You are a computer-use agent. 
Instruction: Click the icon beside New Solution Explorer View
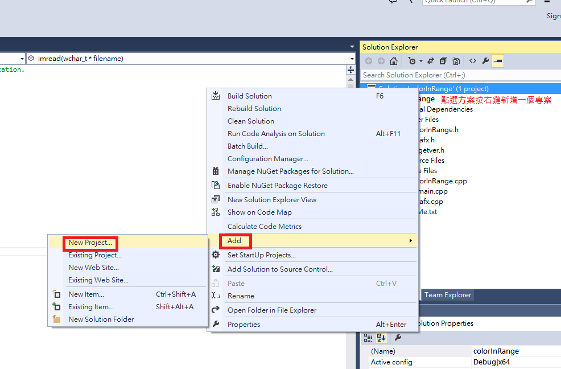point(216,199)
